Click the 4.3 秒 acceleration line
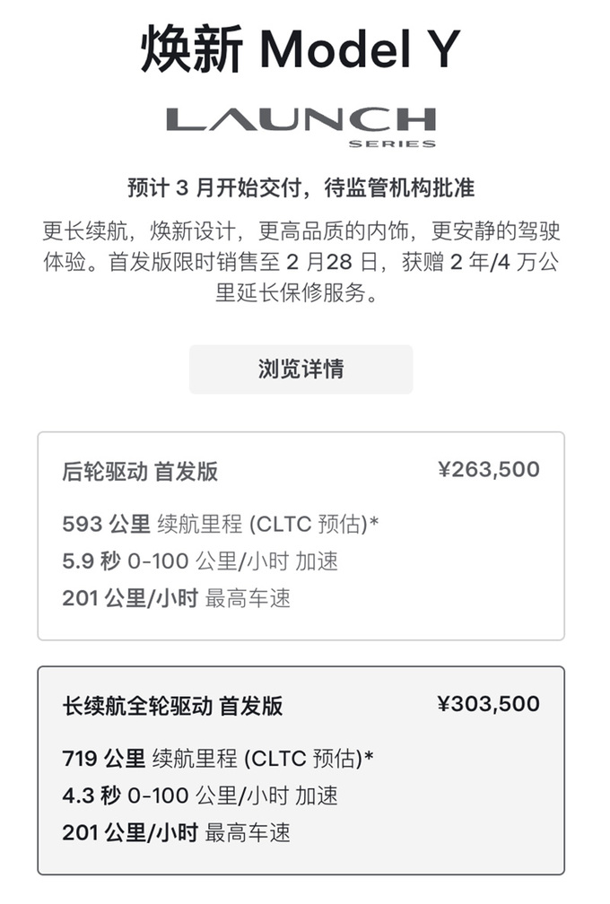Viewport: 610px width, 904px height. 200,795
